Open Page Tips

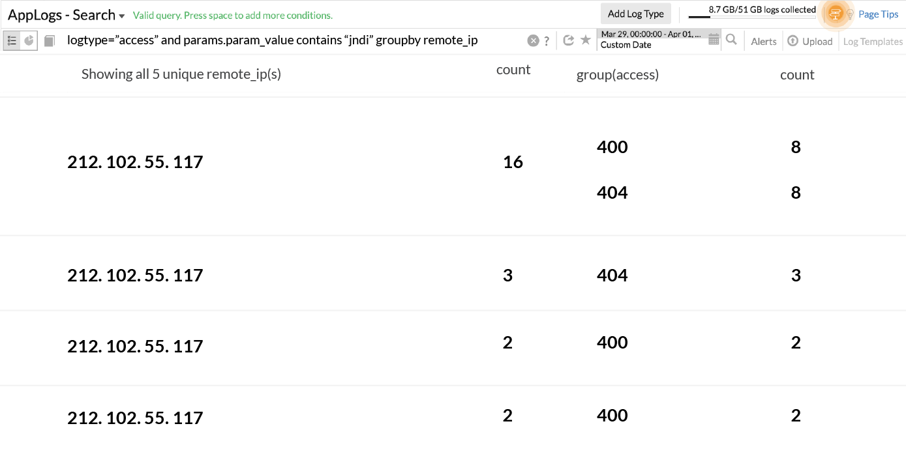[x=877, y=14]
